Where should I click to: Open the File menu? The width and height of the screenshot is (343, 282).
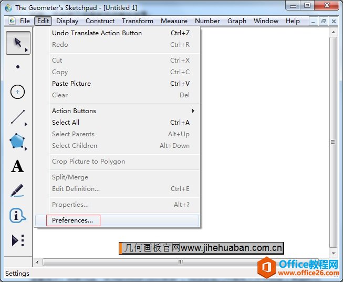[25, 21]
